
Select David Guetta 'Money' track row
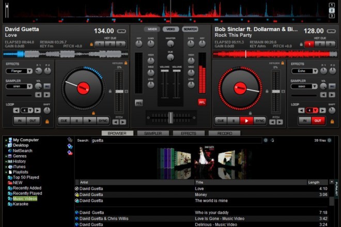tap(202, 195)
